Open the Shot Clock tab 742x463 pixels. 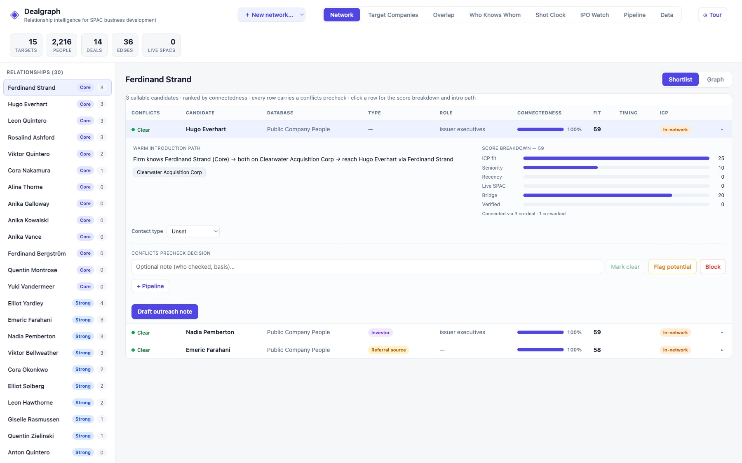point(550,15)
